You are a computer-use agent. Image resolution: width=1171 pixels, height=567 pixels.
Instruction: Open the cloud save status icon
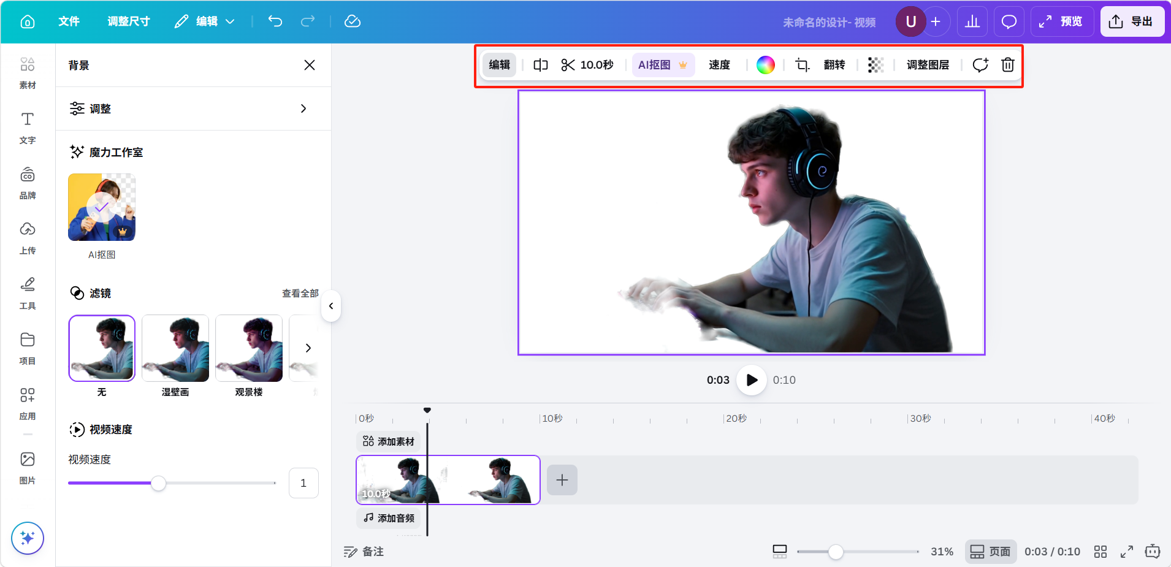pos(353,21)
